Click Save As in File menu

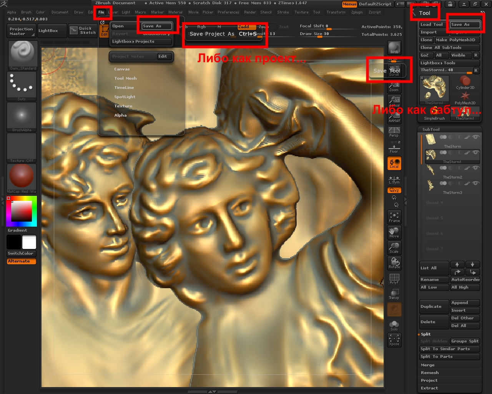[156, 26]
